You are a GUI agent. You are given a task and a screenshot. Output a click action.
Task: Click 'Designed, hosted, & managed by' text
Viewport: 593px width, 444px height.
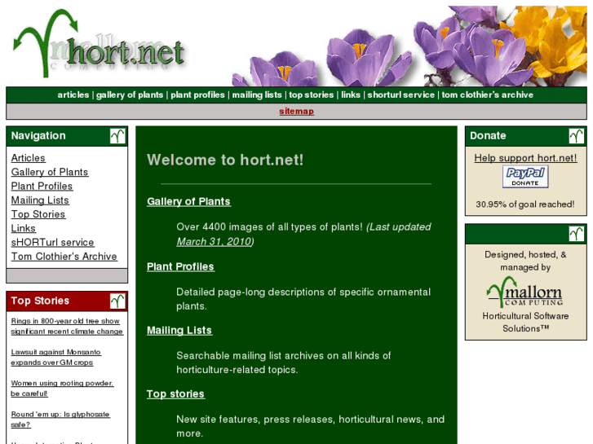525,261
